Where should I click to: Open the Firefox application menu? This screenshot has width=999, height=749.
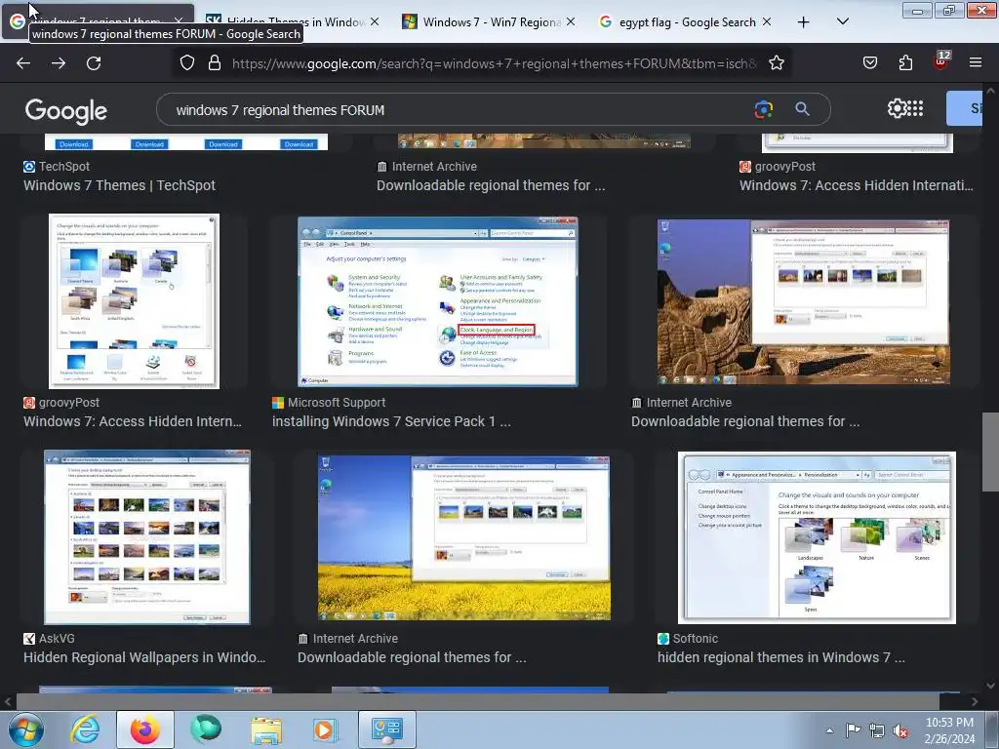pos(976,62)
